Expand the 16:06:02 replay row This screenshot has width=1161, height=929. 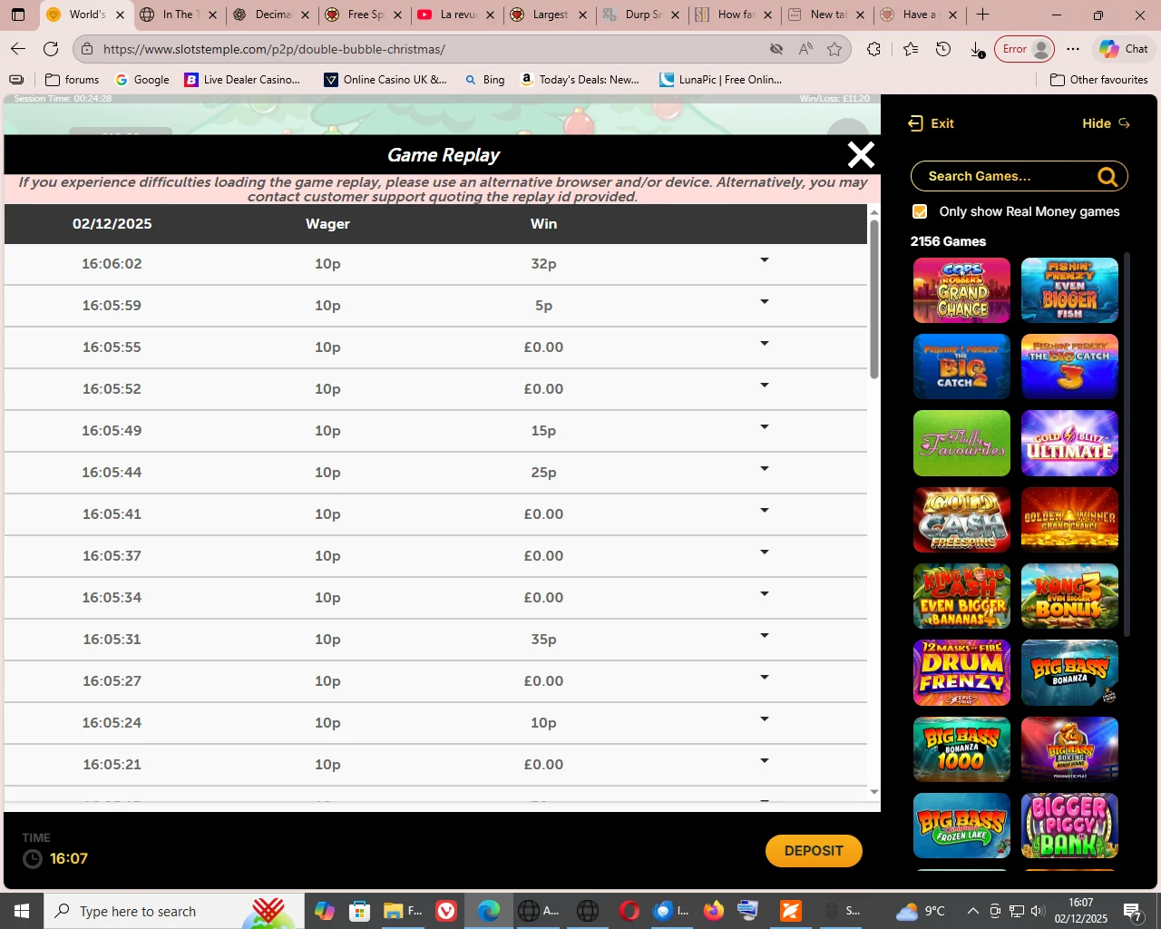(x=765, y=260)
